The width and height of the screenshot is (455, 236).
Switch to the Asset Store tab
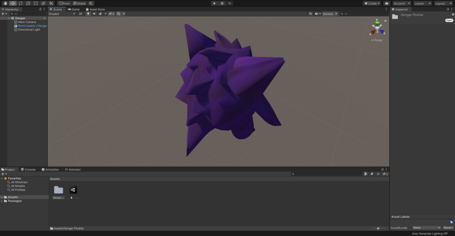point(95,9)
